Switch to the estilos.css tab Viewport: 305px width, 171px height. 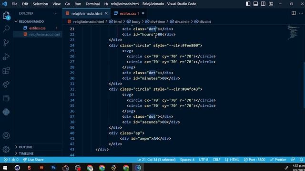(x=128, y=13)
